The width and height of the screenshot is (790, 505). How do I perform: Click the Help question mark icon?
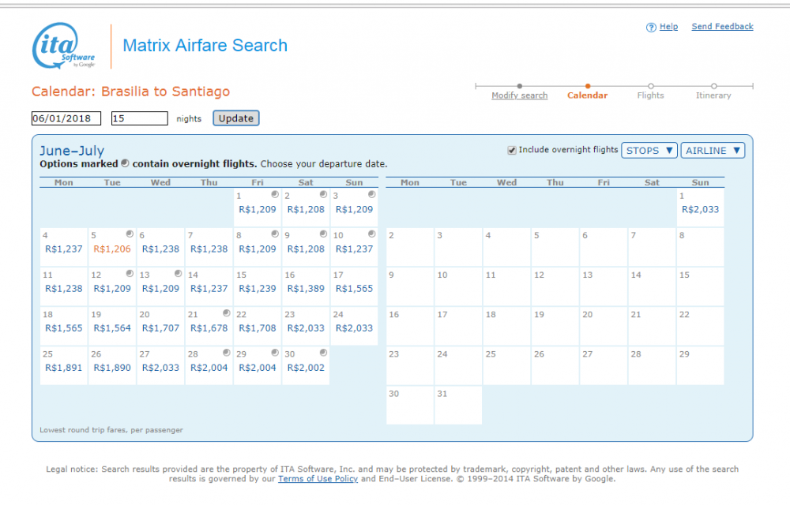(x=651, y=28)
